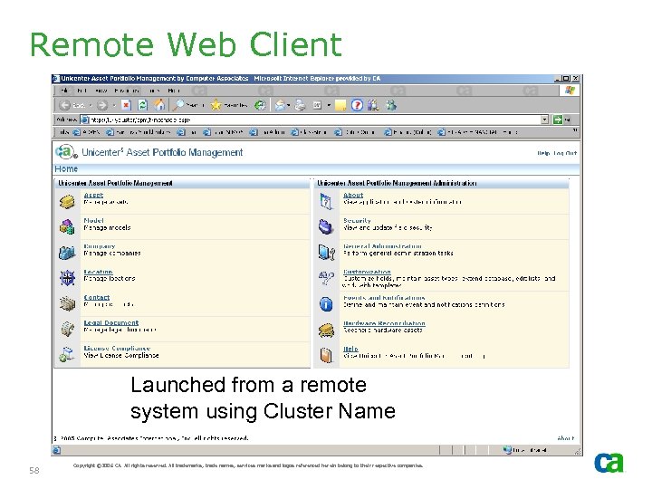This screenshot has width=652, height=489.
Task: Click the Research books toolbar icon
Action: pos(373,105)
